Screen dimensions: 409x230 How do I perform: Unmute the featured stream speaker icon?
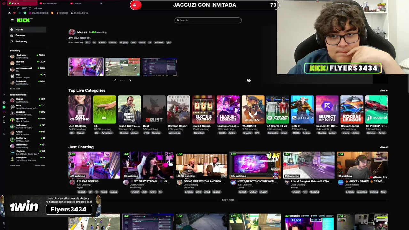point(249,80)
